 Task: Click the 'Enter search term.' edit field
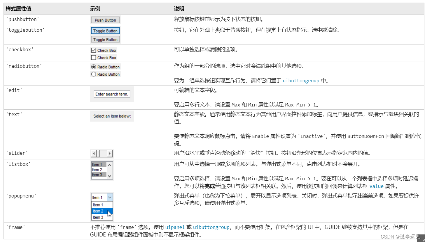[112, 94]
